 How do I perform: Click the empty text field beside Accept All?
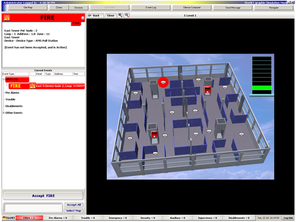(x=33, y=208)
